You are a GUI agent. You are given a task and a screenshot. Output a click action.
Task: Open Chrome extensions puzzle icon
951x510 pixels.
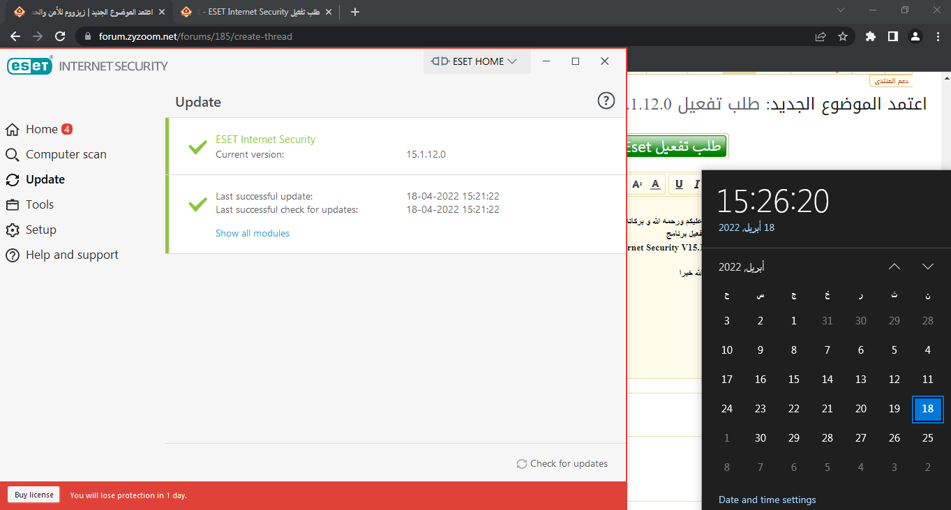870,36
